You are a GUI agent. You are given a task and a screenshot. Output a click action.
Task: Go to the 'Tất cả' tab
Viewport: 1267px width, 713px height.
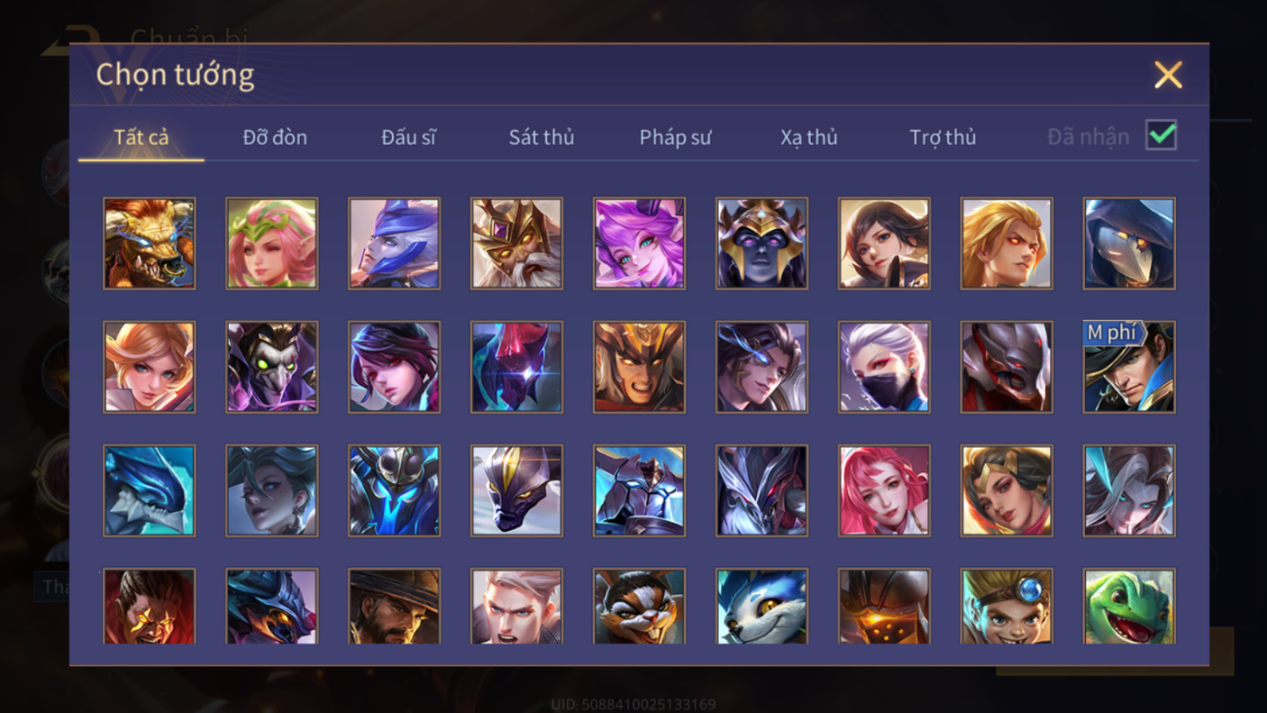141,137
